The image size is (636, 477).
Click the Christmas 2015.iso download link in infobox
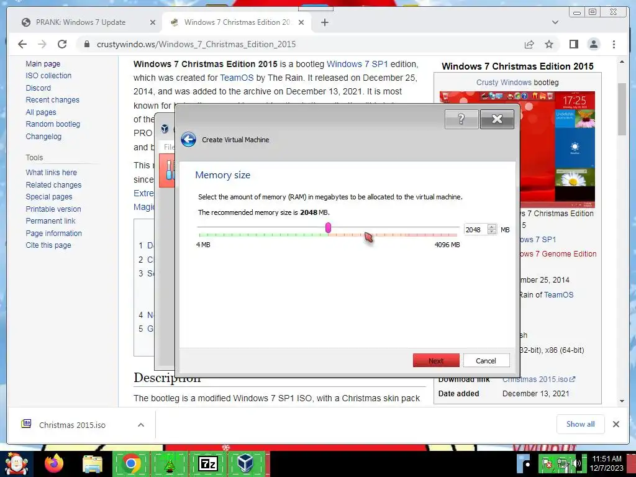[538, 379]
